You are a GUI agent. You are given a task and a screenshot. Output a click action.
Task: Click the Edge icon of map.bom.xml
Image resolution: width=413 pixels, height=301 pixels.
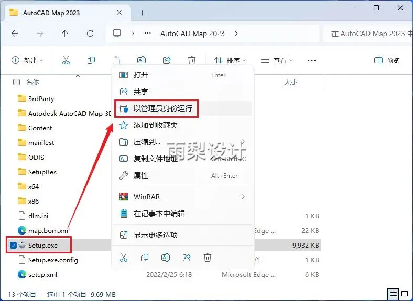[22, 230]
